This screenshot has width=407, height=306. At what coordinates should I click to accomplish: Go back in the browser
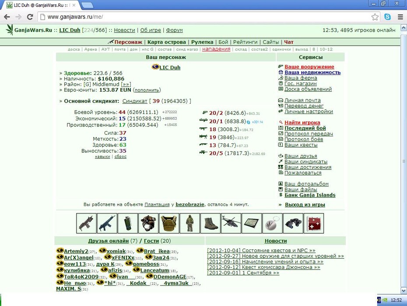point(7,17)
